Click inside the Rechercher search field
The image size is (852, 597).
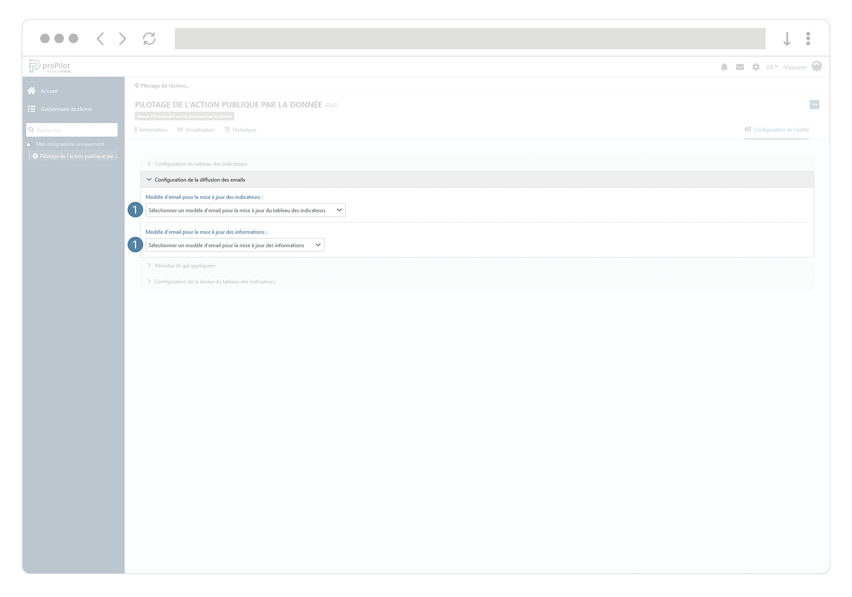click(72, 129)
